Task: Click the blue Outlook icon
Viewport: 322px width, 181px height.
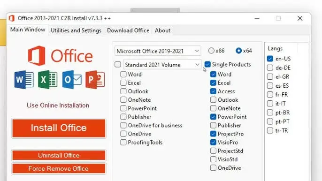Action: coord(72,80)
